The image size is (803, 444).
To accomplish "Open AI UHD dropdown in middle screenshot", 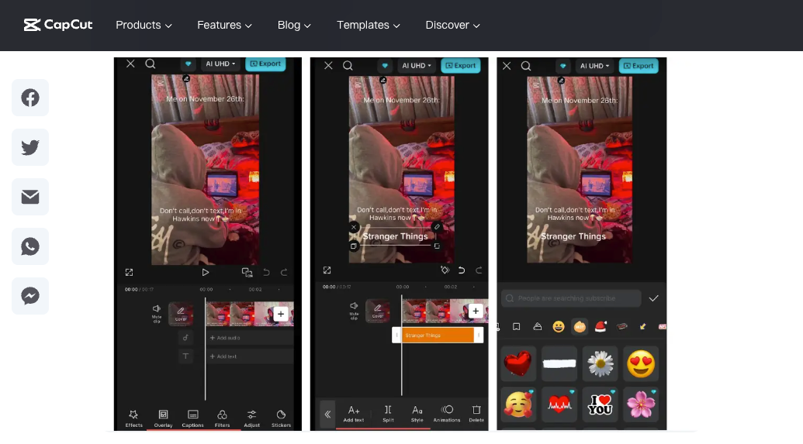I will coord(417,65).
